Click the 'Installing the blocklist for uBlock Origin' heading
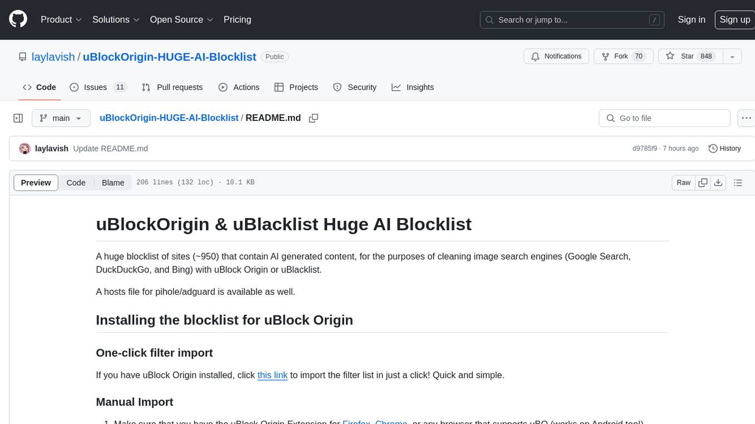Viewport: 755px width, 424px height. click(224, 320)
